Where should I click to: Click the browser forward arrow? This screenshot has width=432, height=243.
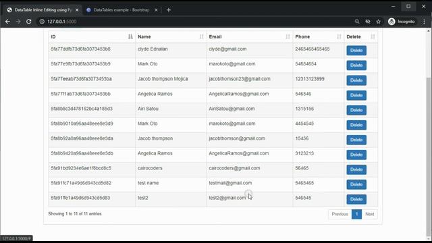click(18, 22)
